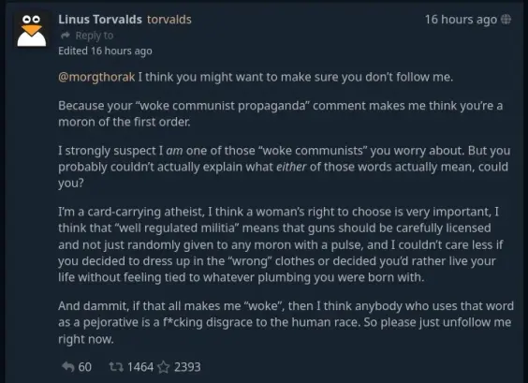
Task: Show the Edited 16 hours ago history
Action: 105,51
